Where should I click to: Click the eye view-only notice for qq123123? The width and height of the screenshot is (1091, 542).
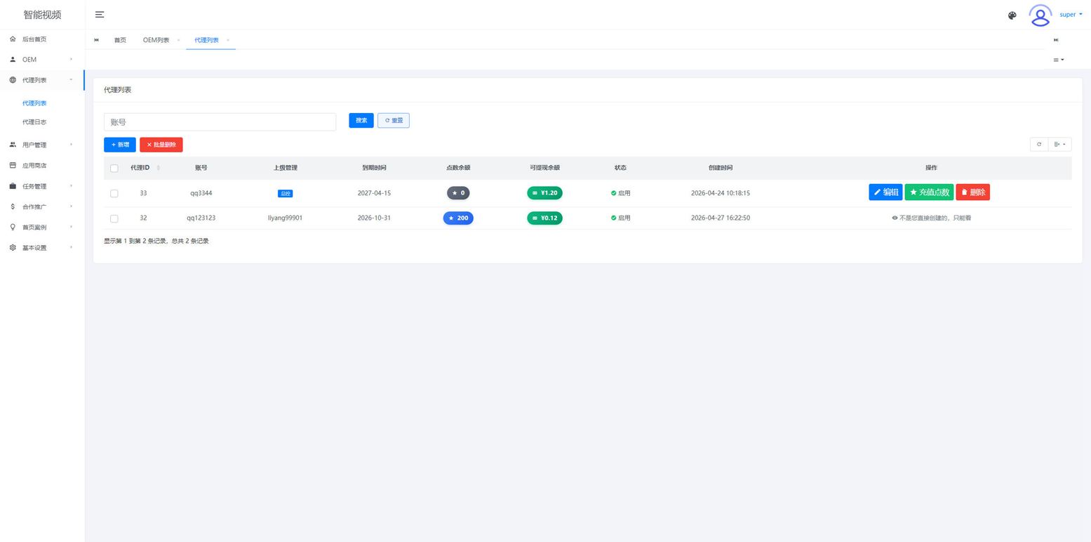931,218
